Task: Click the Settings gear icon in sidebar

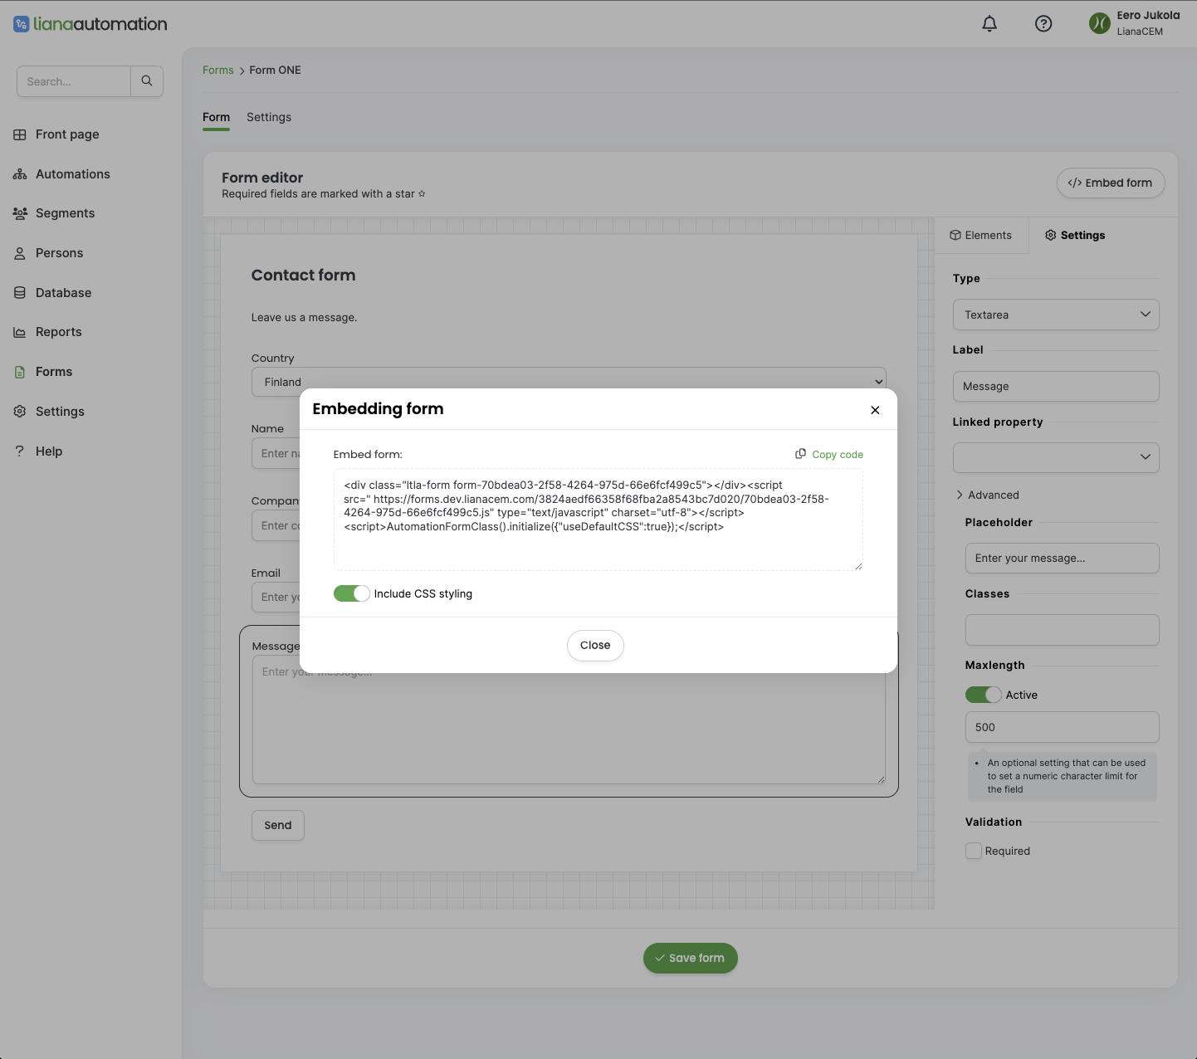Action: (x=20, y=412)
